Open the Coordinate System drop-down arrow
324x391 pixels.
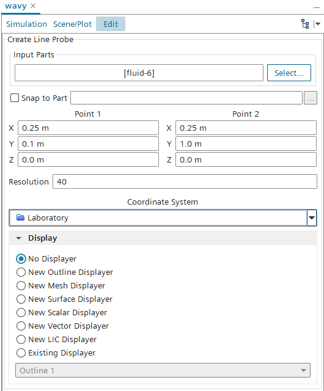(x=312, y=217)
